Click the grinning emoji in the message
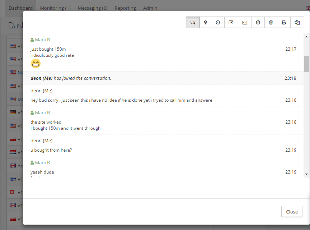The width and height of the screenshot is (310, 230). pos(36,64)
